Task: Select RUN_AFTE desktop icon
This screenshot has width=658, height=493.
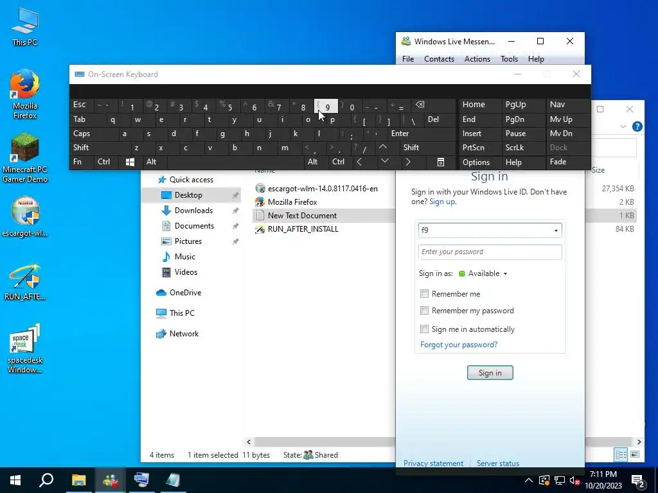Action: tap(25, 282)
